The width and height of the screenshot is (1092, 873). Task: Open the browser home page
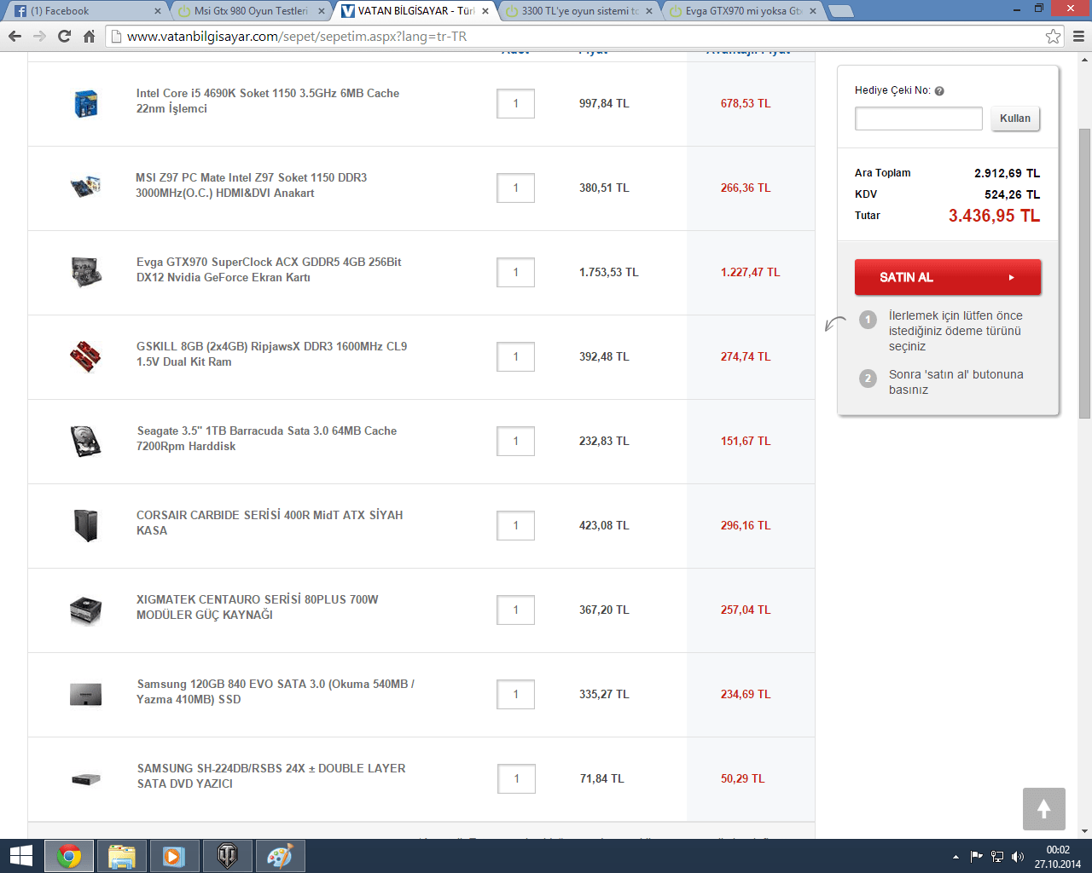[89, 36]
